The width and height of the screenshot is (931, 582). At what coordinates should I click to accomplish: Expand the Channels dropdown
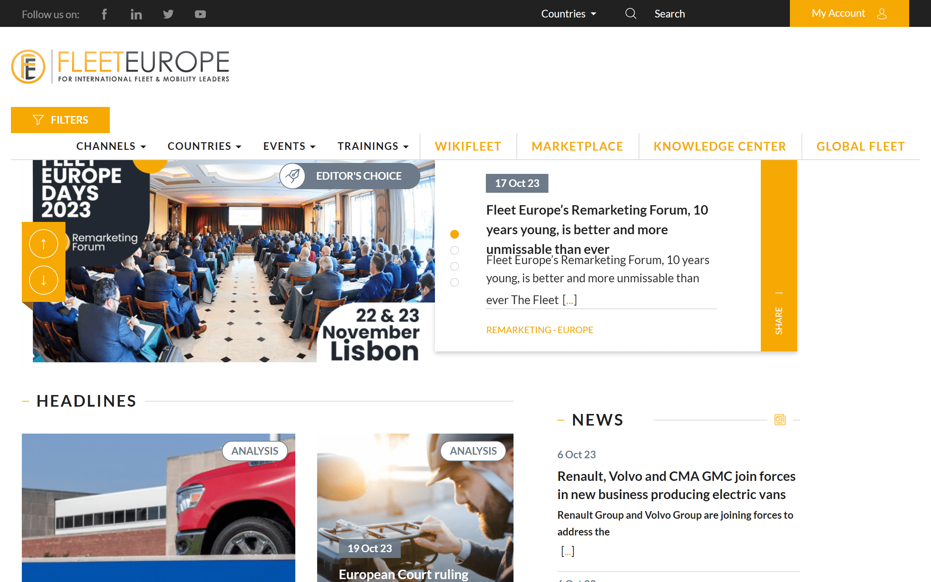(111, 146)
